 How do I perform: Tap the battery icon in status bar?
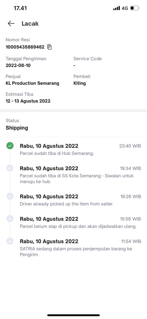pyautogui.click(x=135, y=8)
